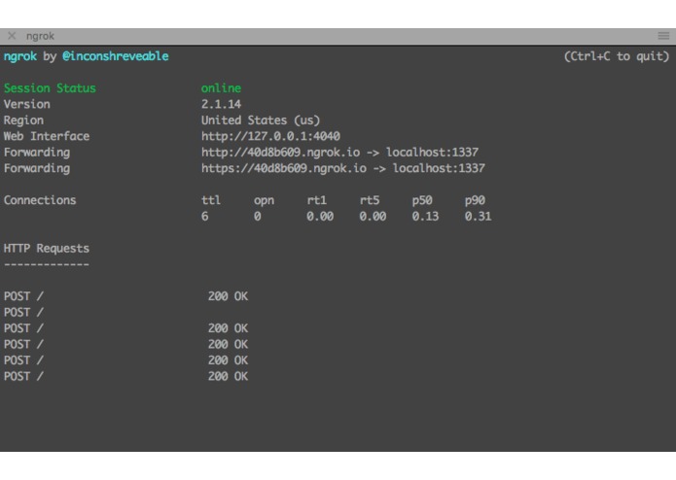Click the 200 OK status of last request
This screenshot has height=480, width=676.
(228, 377)
